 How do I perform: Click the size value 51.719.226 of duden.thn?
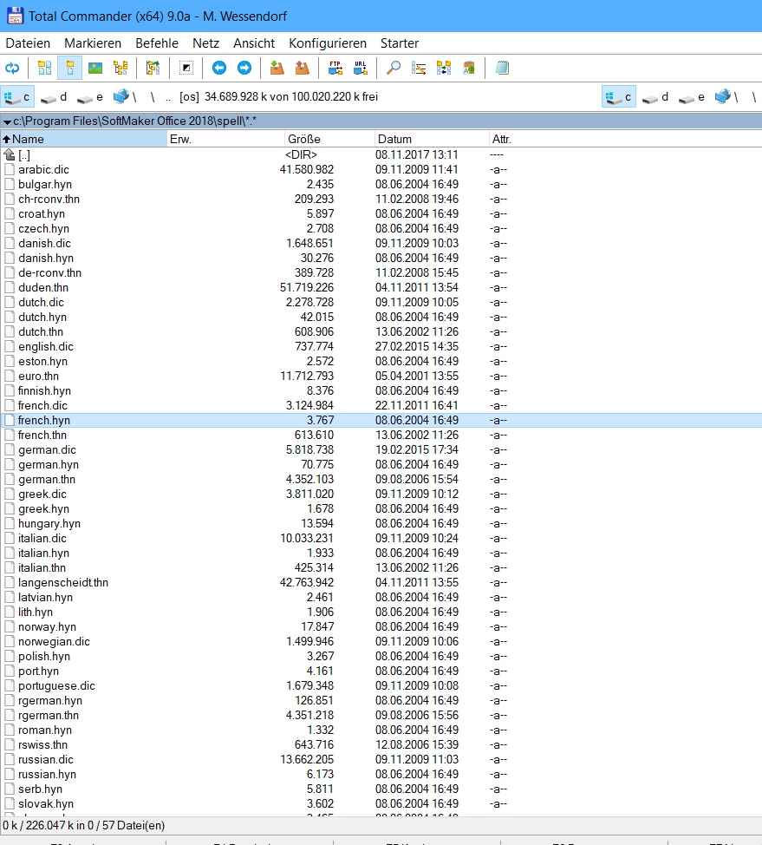pyautogui.click(x=306, y=288)
